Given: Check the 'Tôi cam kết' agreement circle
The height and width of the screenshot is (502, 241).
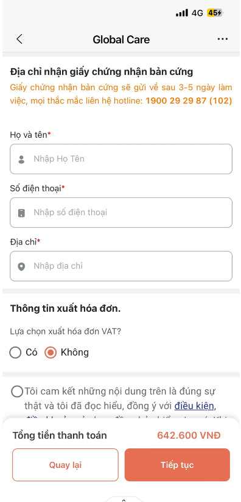Looking at the screenshot, I should pyautogui.click(x=16, y=391).
